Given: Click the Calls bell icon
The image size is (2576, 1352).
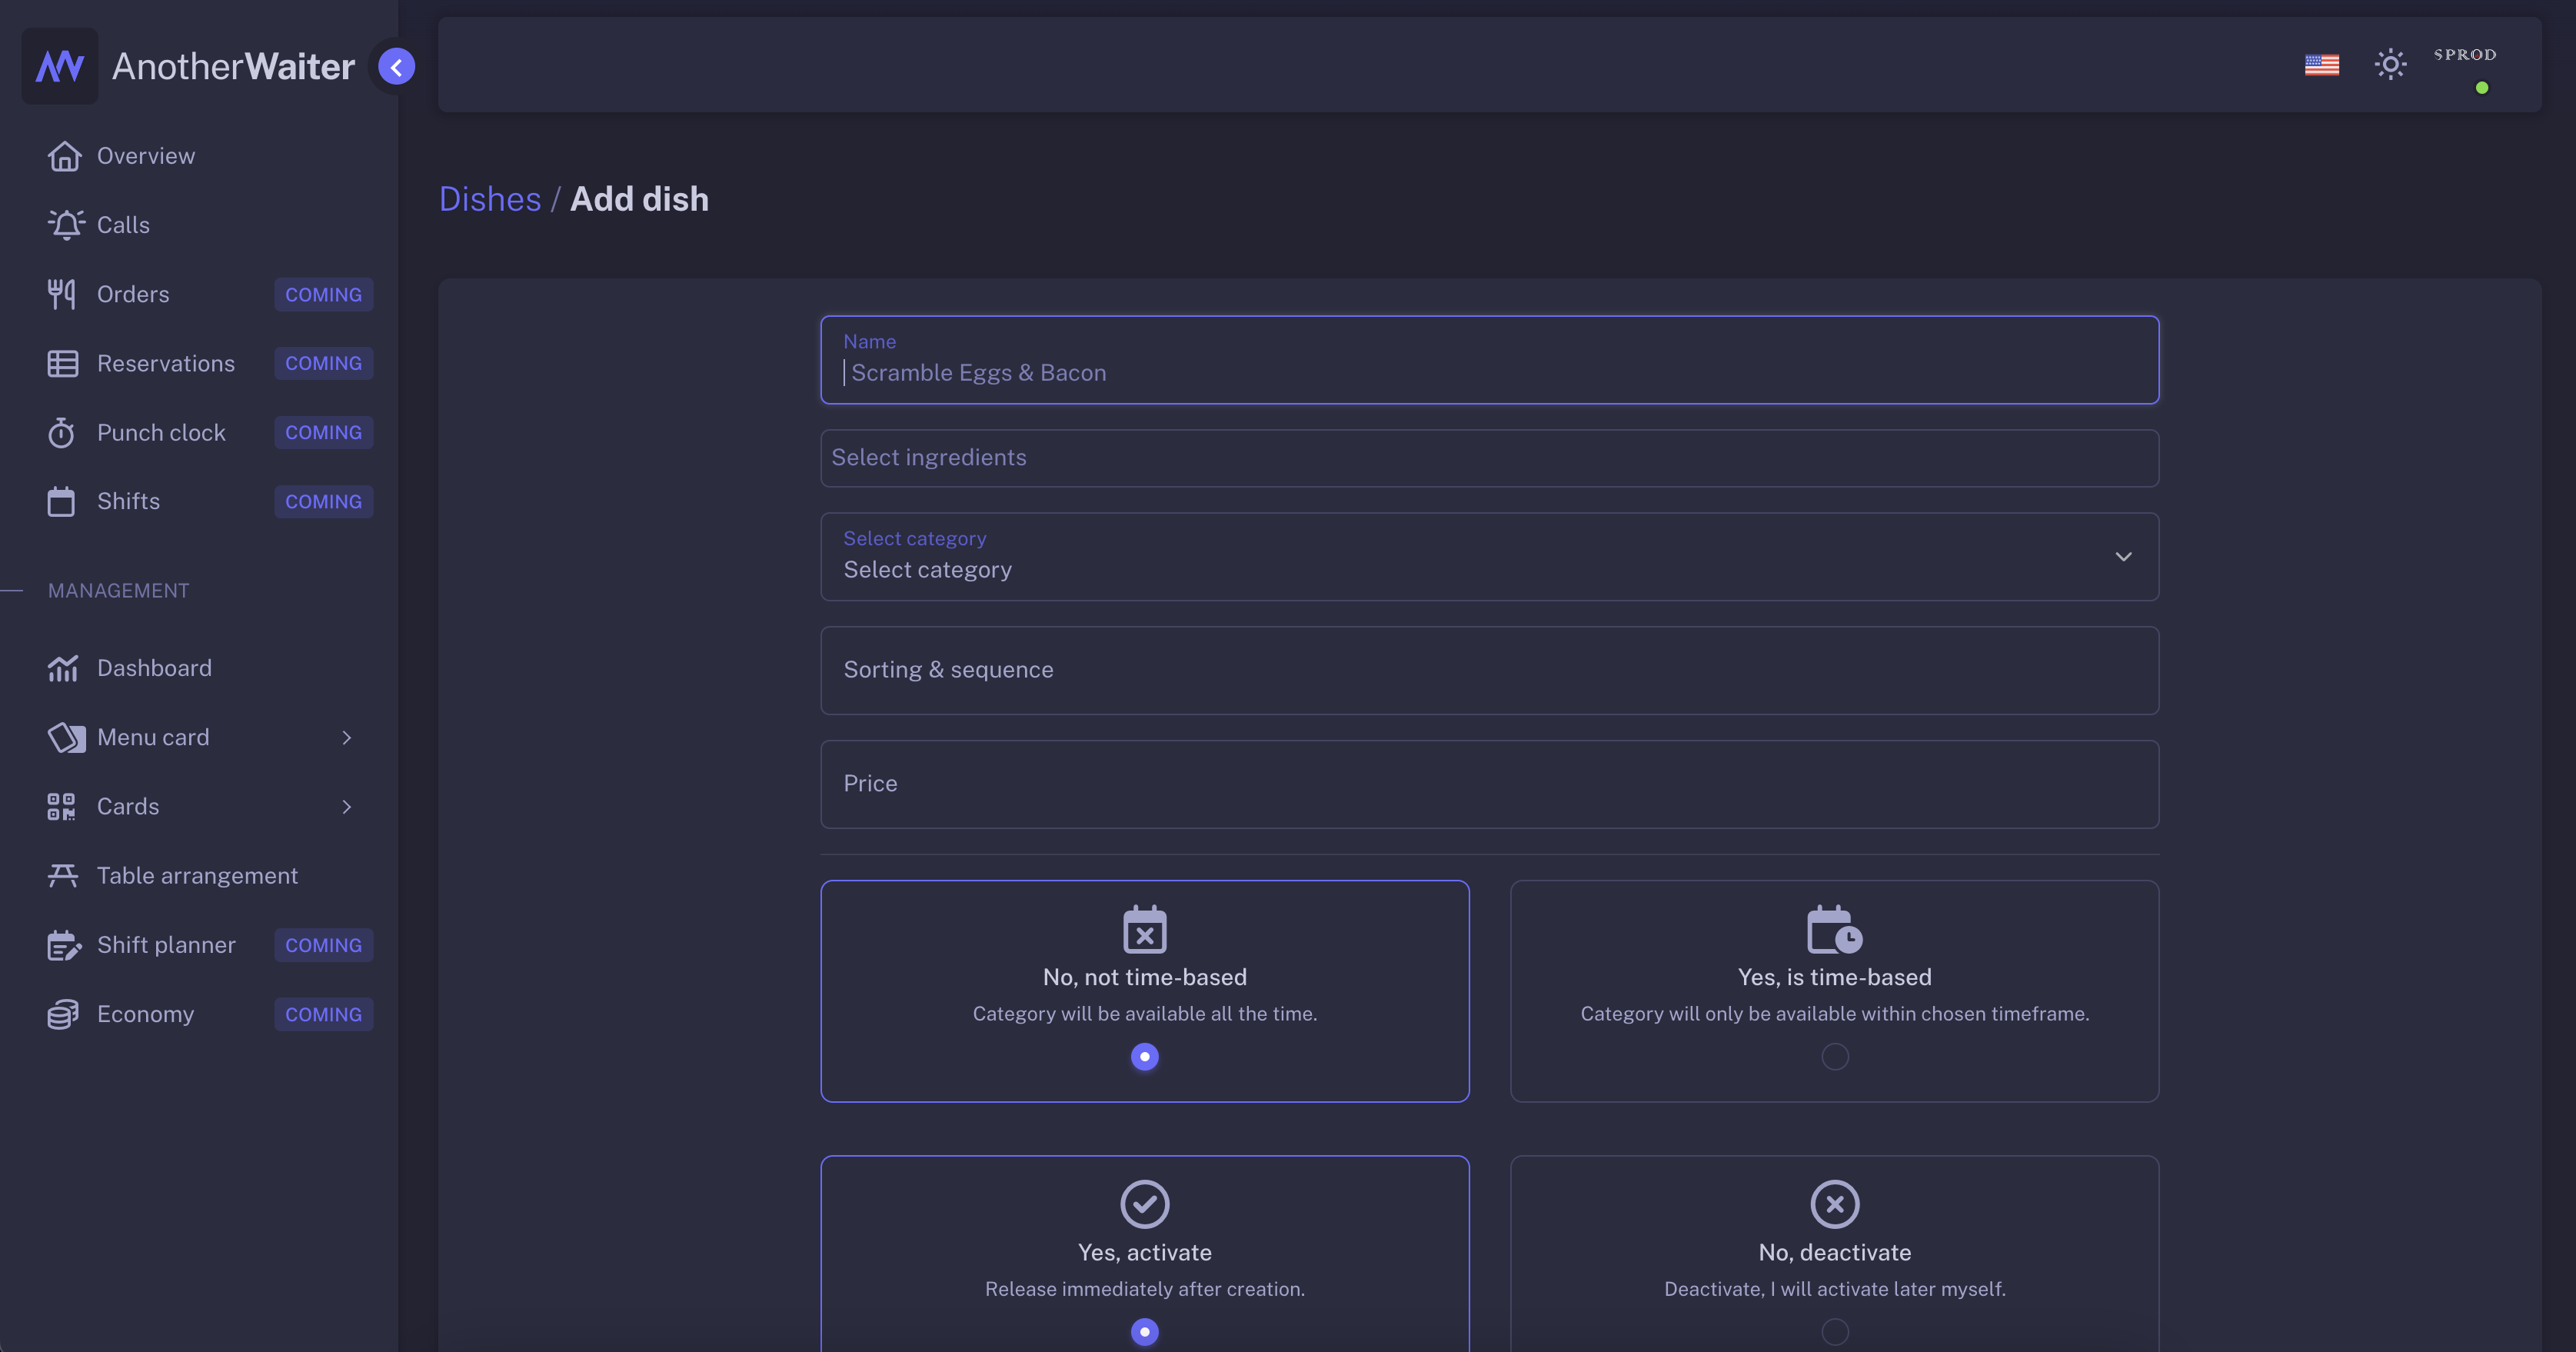Looking at the screenshot, I should tap(66, 225).
